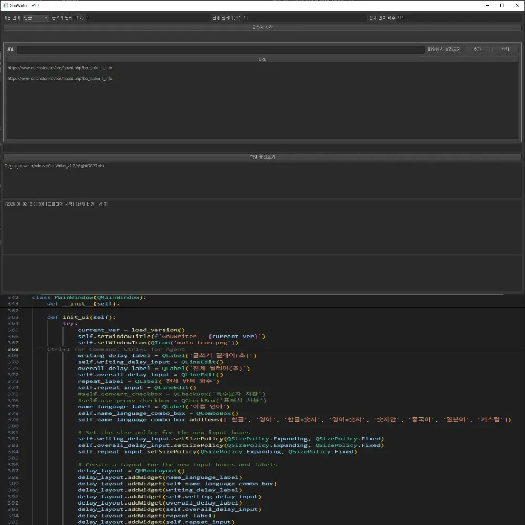Click the 글쓰기 시작 button
The image size is (525, 525).
pos(262,27)
